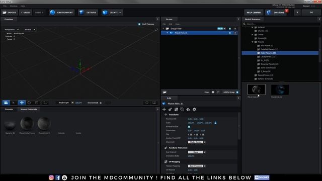Click the Import button
Screen dimensions: 322x181
[10, 13]
